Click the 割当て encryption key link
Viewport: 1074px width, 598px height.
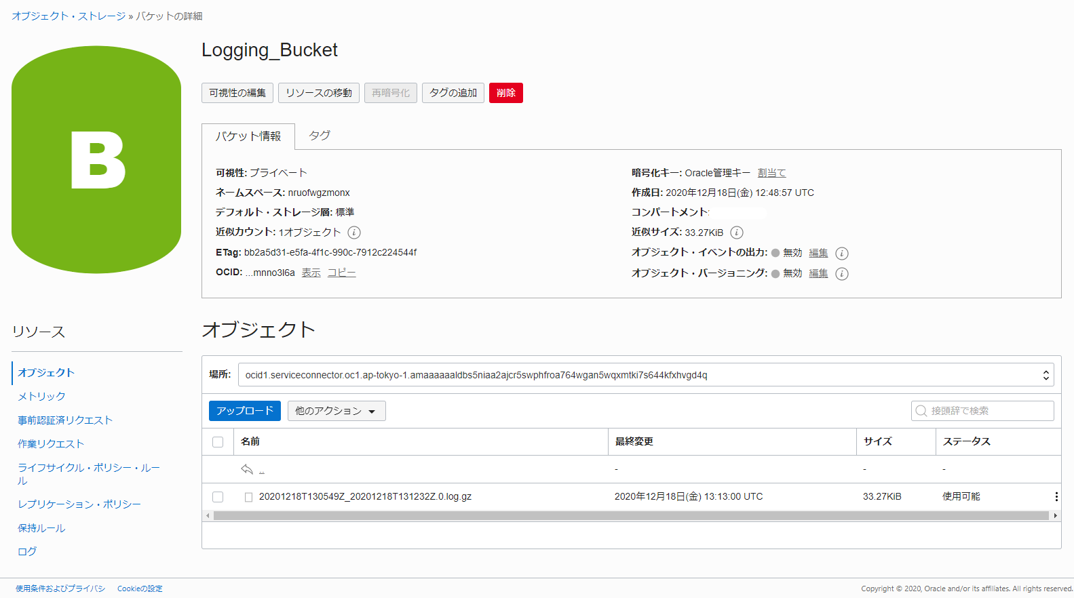click(772, 173)
